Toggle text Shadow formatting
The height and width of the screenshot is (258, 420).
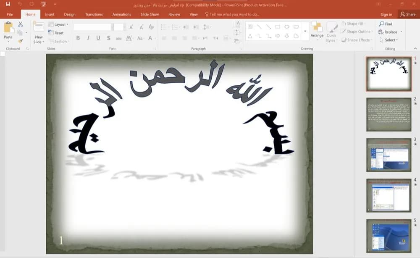pyautogui.click(x=108, y=38)
